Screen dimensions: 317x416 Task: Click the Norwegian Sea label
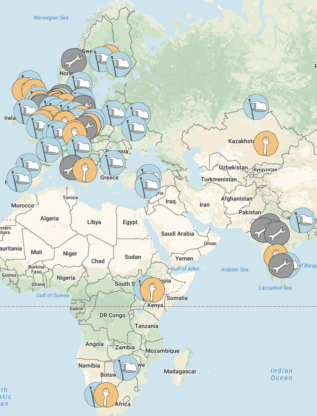pyautogui.click(x=51, y=18)
